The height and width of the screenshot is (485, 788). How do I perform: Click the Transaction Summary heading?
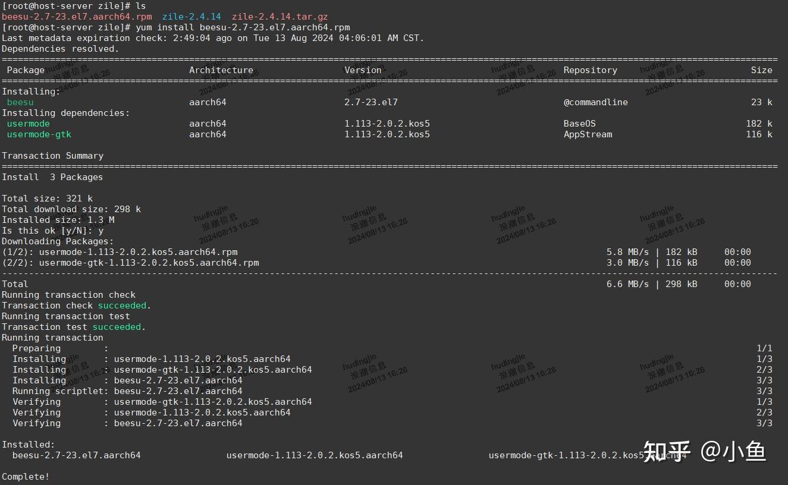click(x=53, y=155)
